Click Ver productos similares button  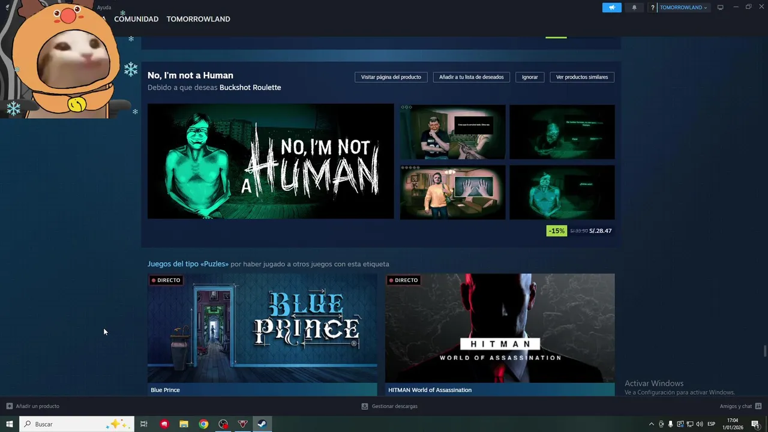(582, 77)
